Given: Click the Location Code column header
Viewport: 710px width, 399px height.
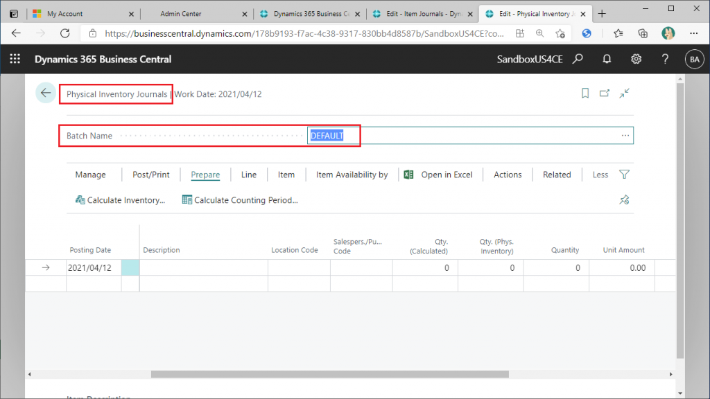Looking at the screenshot, I should (x=294, y=249).
